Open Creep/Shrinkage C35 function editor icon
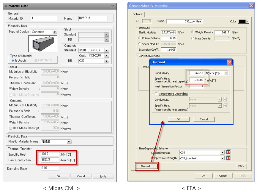 (229, 152)
